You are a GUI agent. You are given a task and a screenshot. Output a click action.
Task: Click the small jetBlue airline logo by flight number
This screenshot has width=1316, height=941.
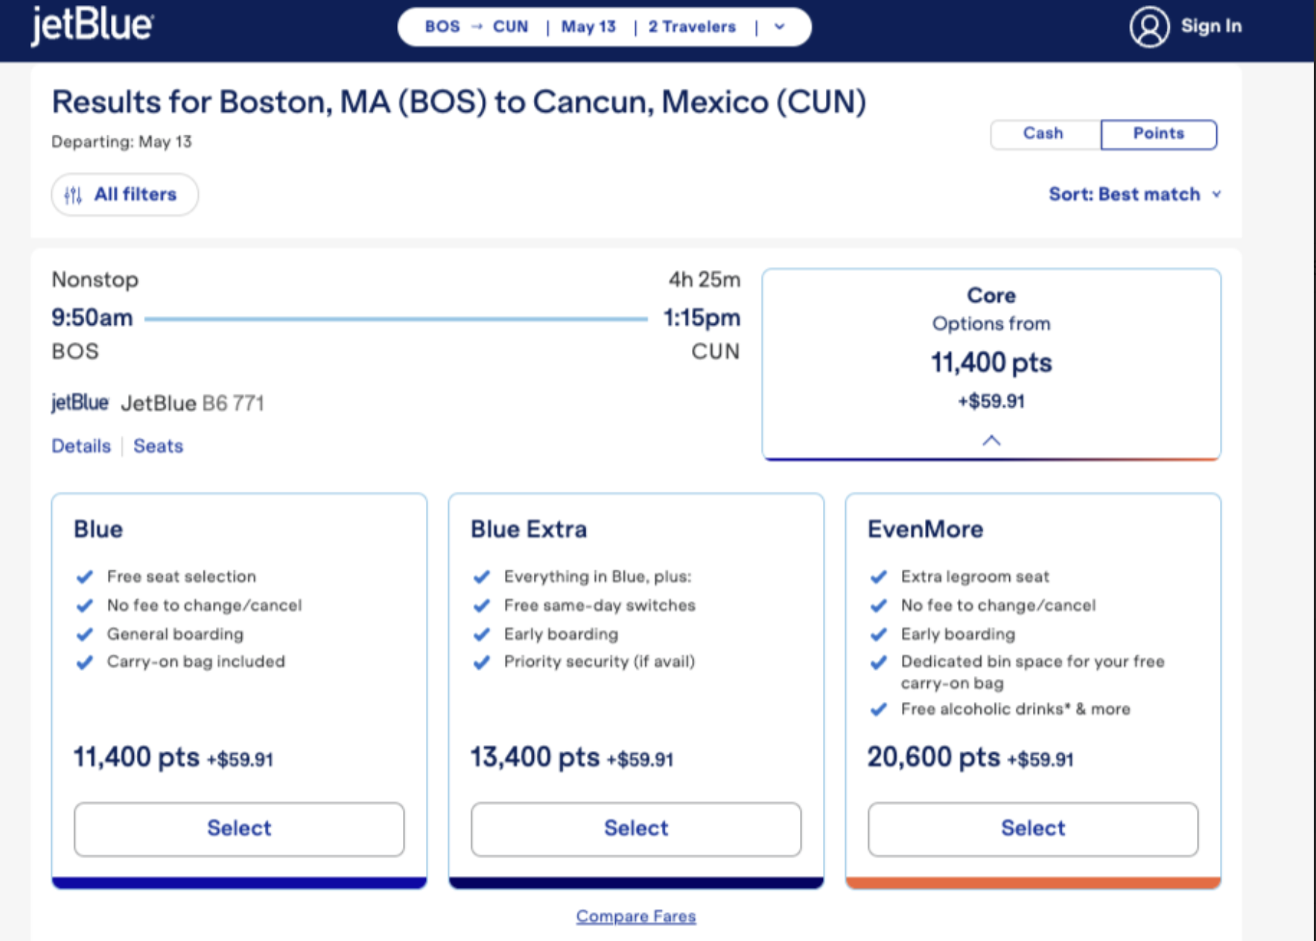[x=80, y=403]
